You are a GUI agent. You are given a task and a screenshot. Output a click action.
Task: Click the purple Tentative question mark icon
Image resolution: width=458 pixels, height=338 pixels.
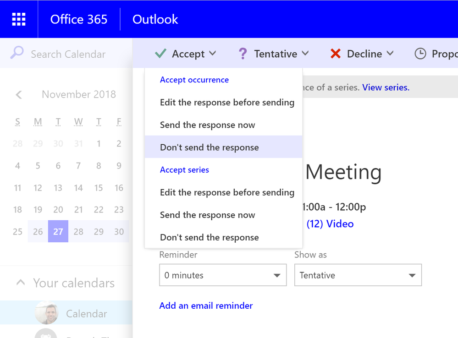pyautogui.click(x=243, y=54)
